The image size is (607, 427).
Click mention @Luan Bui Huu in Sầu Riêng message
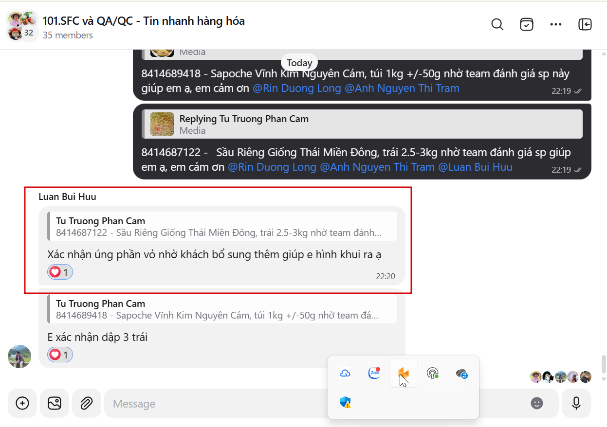click(x=475, y=167)
